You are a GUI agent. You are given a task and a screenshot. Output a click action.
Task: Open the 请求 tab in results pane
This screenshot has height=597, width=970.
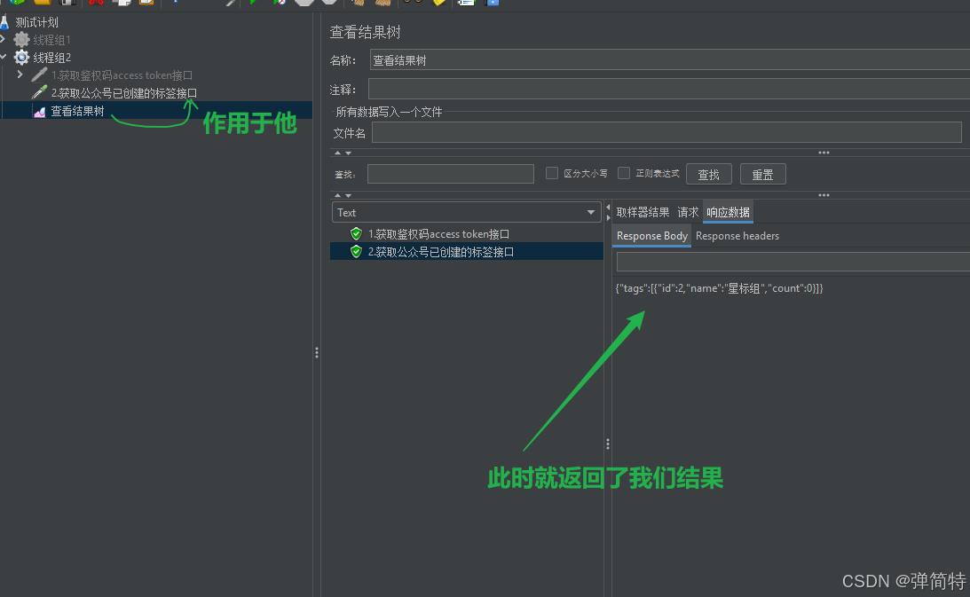pyautogui.click(x=688, y=212)
